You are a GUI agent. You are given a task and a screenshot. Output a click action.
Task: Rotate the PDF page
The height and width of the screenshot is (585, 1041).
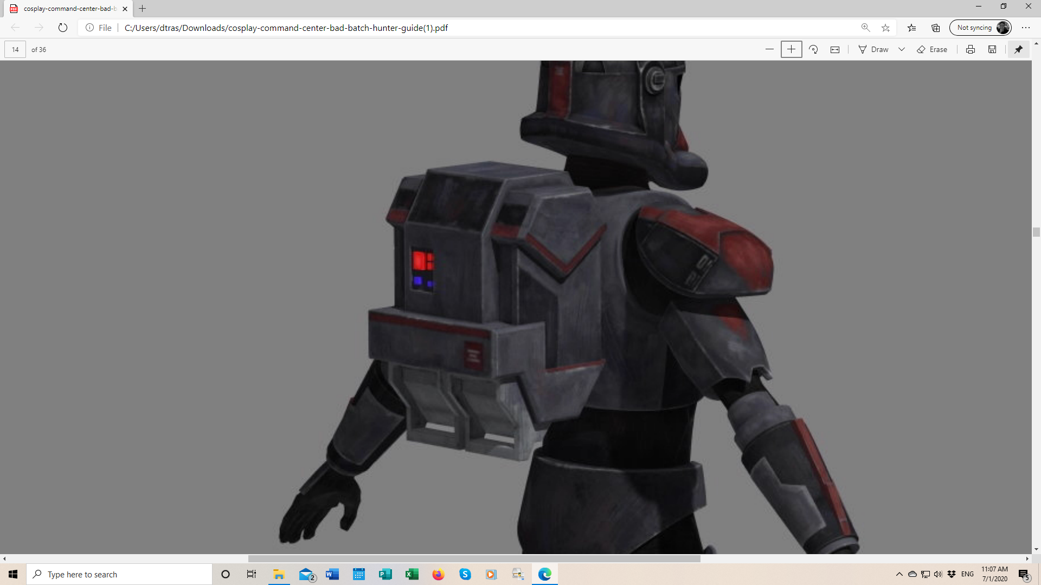[813, 49]
